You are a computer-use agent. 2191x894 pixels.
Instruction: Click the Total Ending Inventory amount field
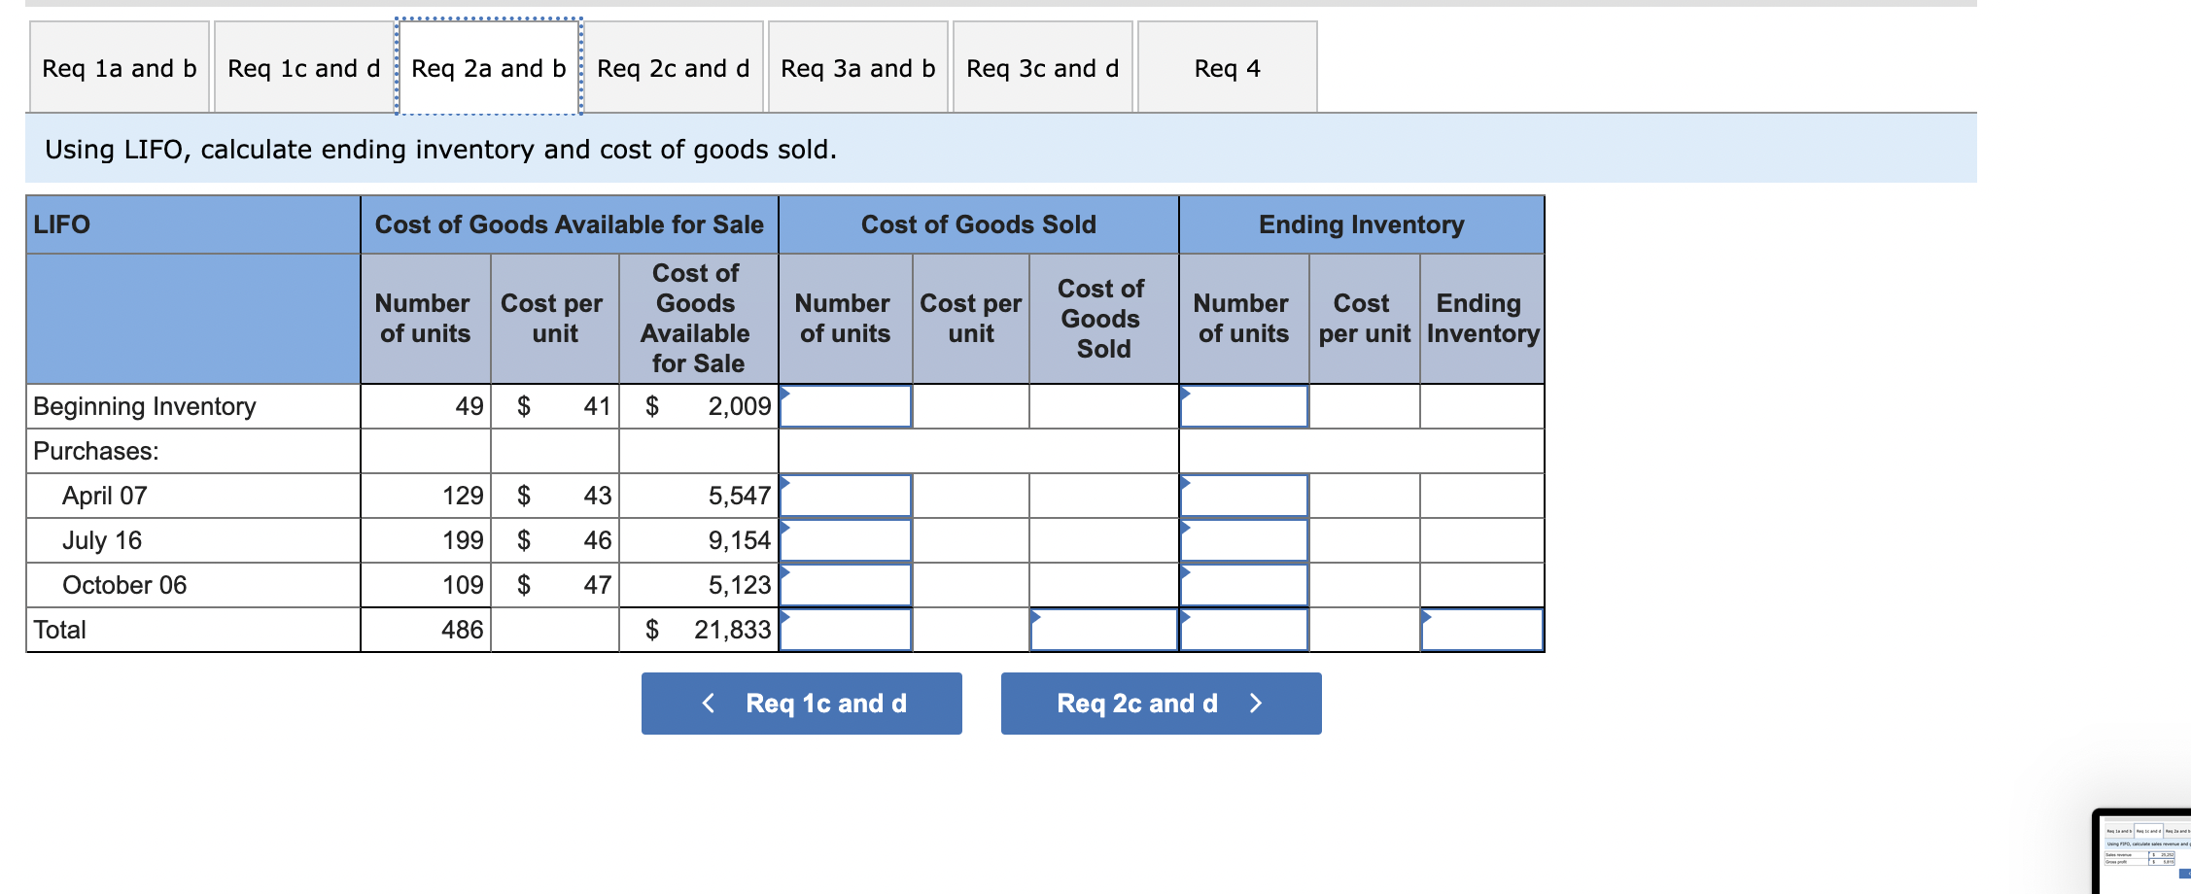[x=1480, y=630]
